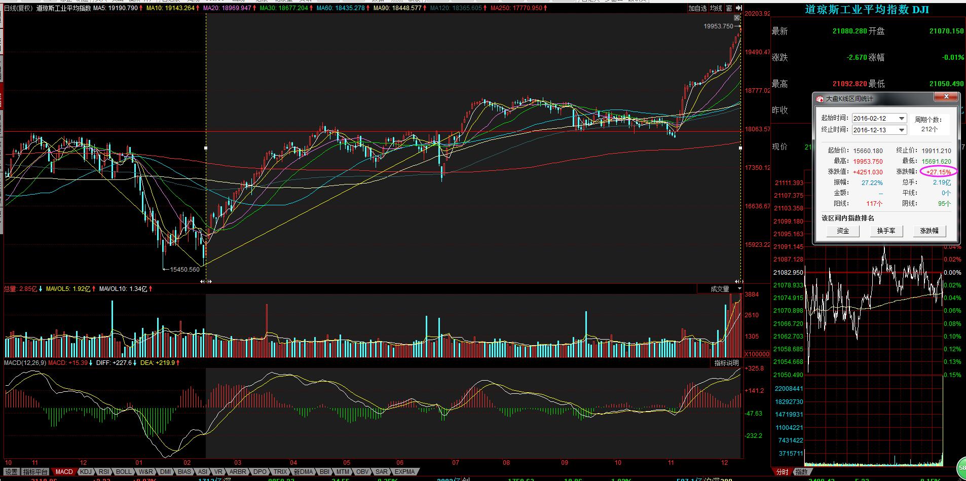Close the 大盘K线区间统计 dialog
Viewport: 966px width, 481px height.
point(946,97)
